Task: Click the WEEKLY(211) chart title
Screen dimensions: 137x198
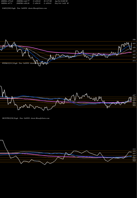Action: [25, 63]
